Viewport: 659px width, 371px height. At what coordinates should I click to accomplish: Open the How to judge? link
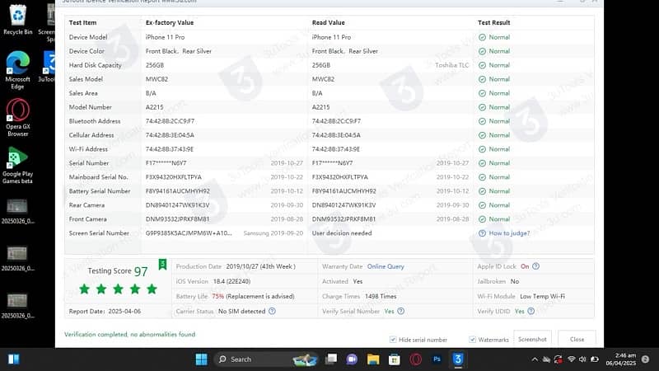tap(509, 233)
